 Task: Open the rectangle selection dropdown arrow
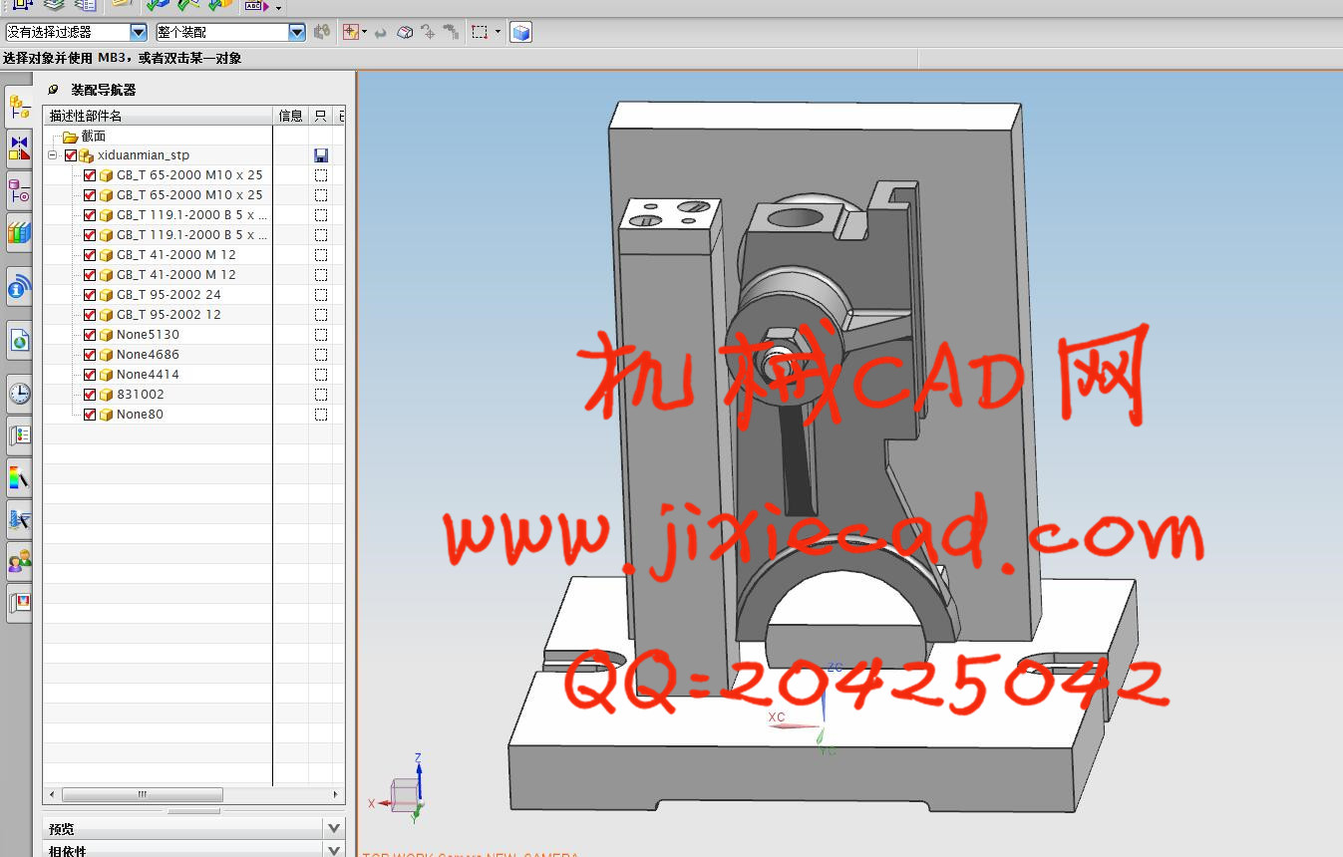pyautogui.click(x=498, y=32)
